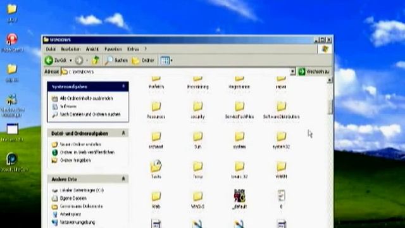Click the vertical scrollbar thumb
Screen dimensions: 405x228
[x=330, y=107]
